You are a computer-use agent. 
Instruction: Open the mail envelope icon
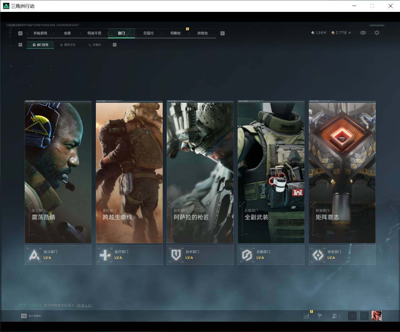click(x=363, y=33)
